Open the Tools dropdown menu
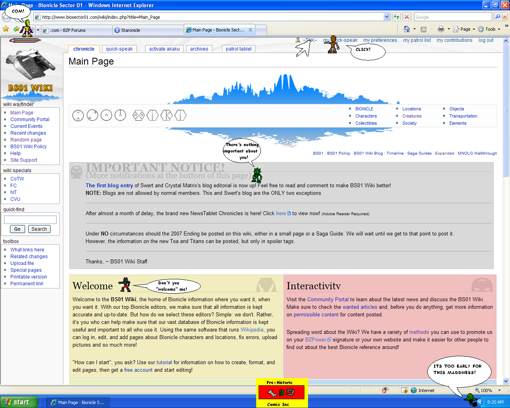 [488, 29]
